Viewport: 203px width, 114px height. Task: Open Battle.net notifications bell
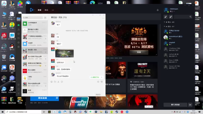pyautogui.click(x=158, y=10)
